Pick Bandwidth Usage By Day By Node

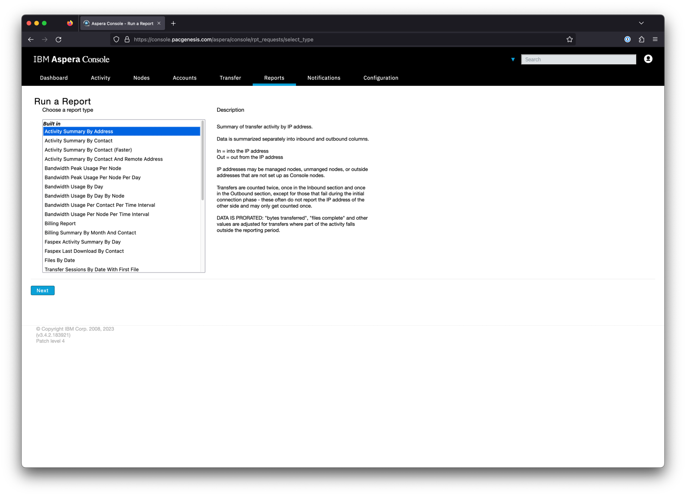121,196
